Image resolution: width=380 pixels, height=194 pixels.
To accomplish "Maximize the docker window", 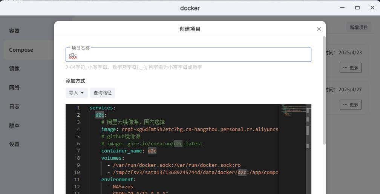I will [x=357, y=8].
